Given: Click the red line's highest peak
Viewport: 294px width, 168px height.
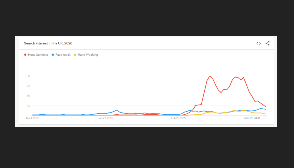Looking at the screenshot, I should [x=210, y=76].
